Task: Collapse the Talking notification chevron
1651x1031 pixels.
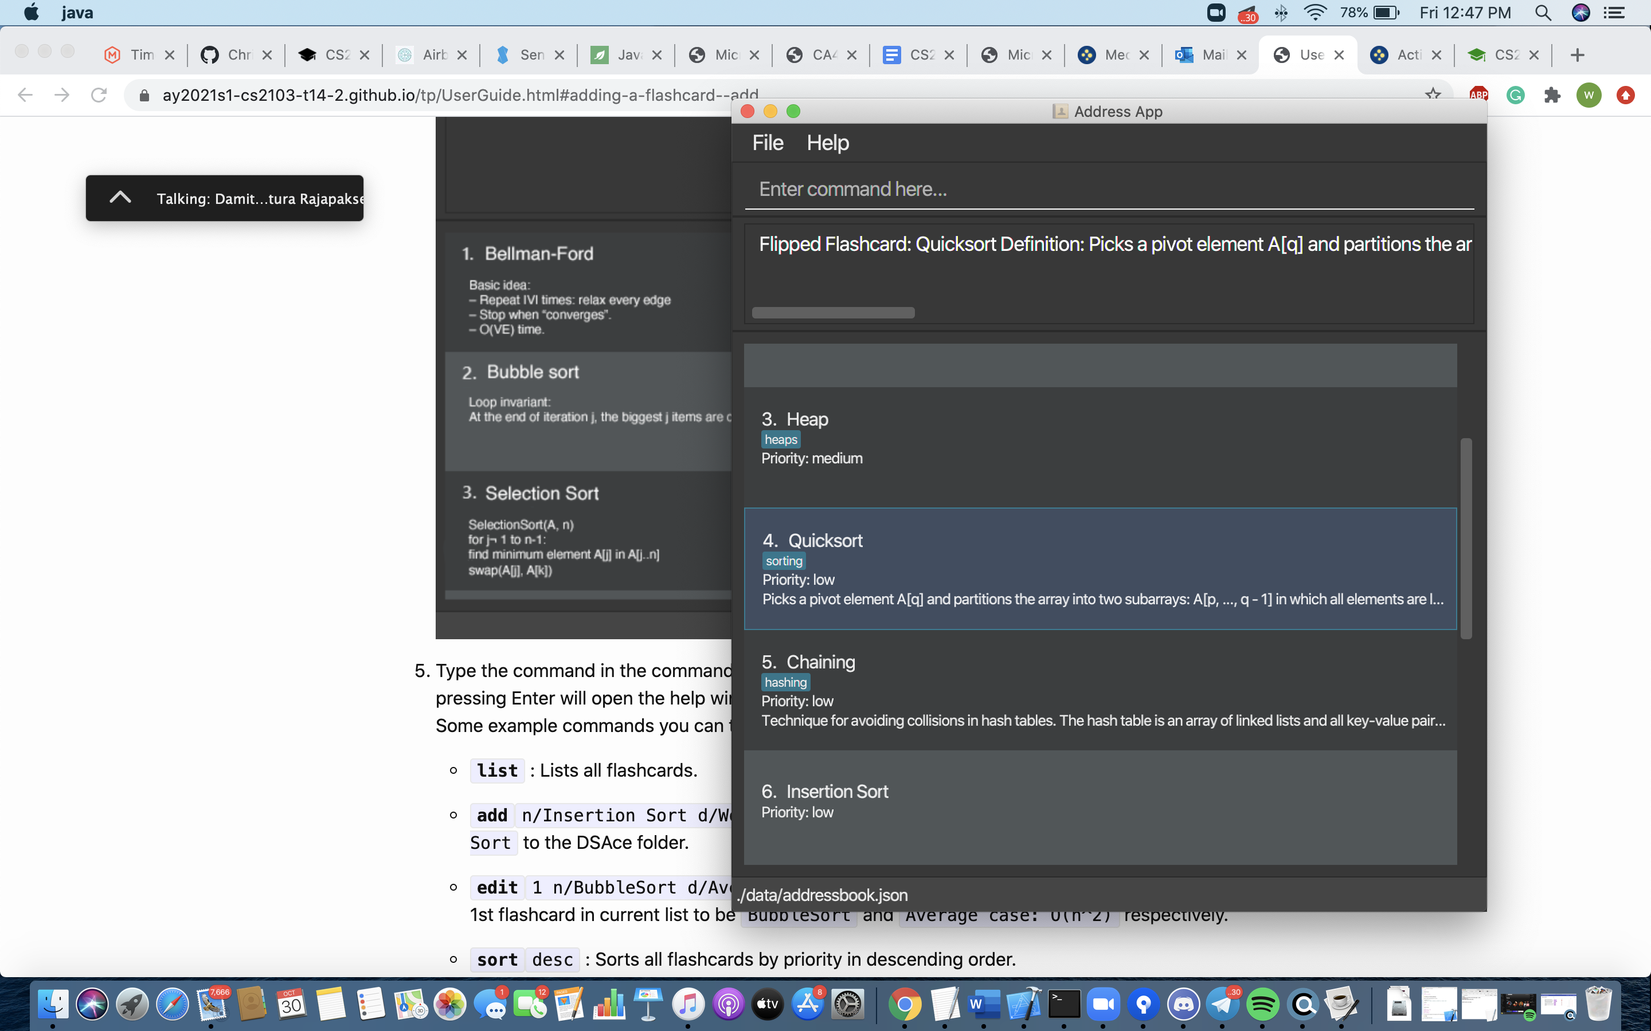Action: 120,198
